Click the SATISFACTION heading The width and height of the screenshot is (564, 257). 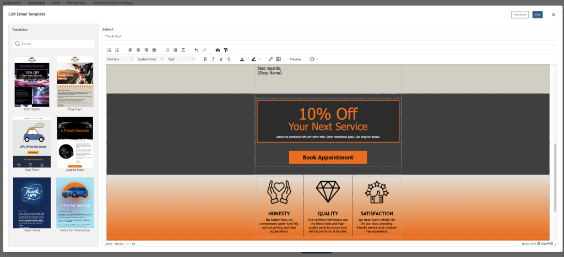(377, 213)
